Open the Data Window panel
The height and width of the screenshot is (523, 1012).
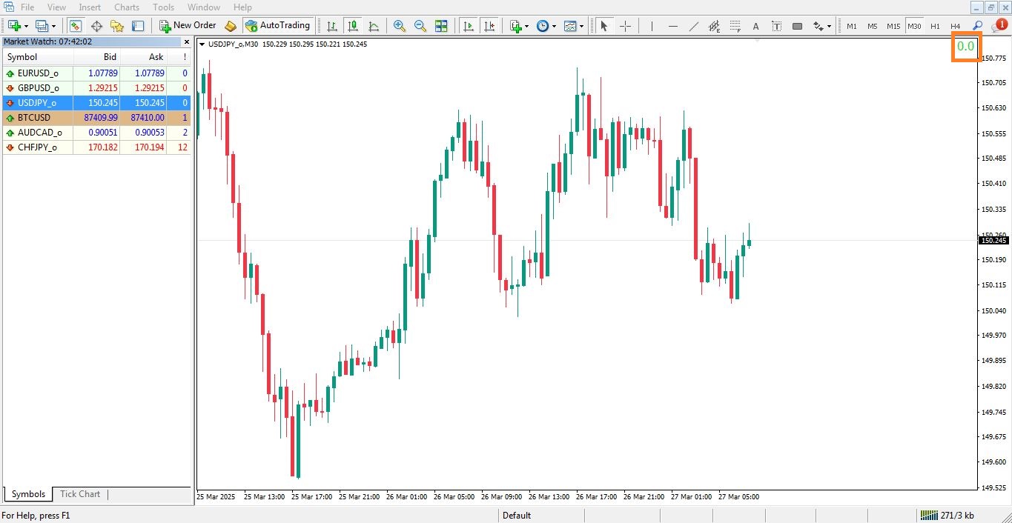tap(96, 26)
